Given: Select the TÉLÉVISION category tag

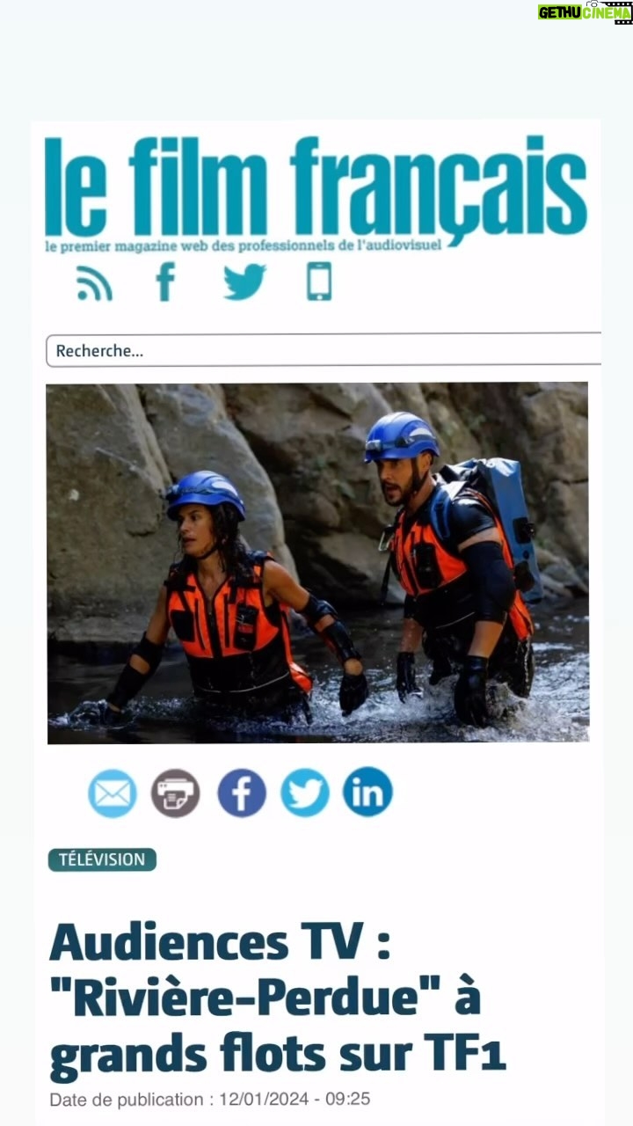Looking at the screenshot, I should 102,859.
